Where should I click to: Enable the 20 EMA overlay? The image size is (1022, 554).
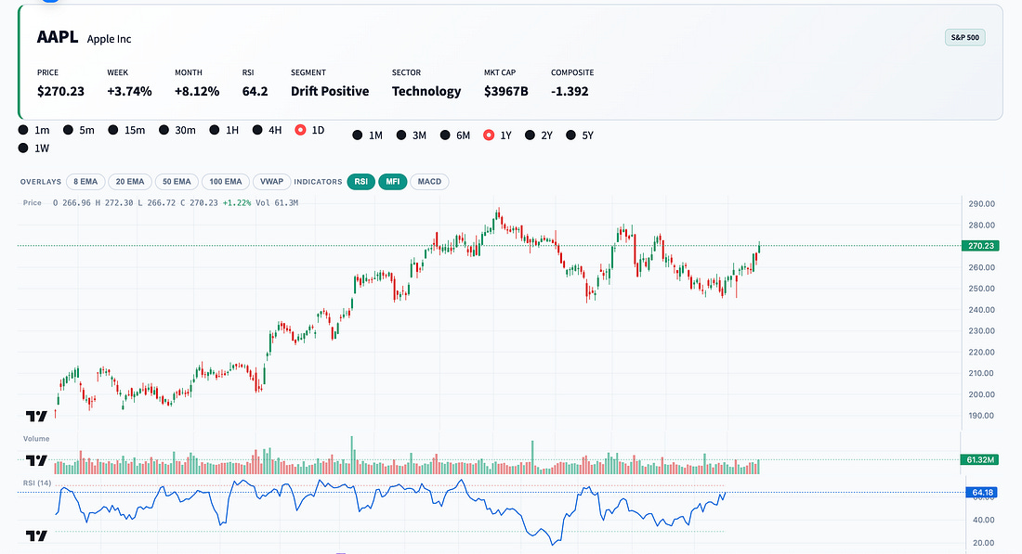130,182
